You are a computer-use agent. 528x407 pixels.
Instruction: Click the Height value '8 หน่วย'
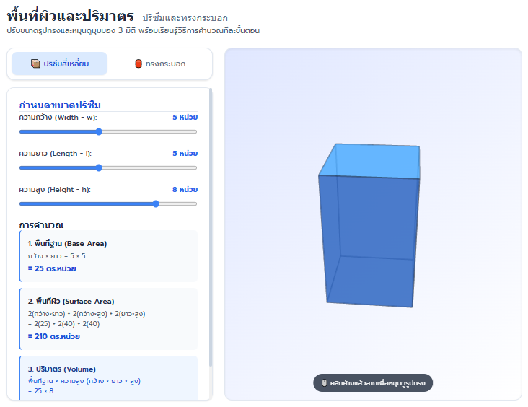click(x=185, y=189)
